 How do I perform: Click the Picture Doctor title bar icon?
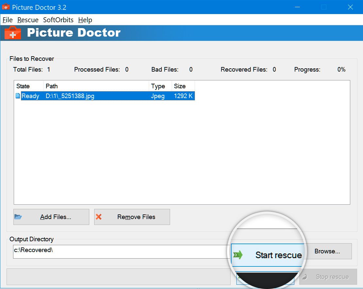[x=6, y=7]
